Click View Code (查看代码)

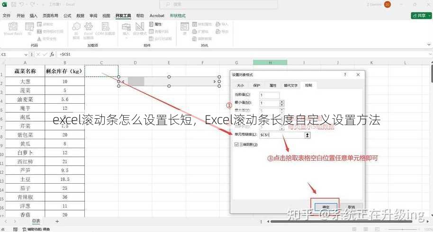tap(159, 31)
